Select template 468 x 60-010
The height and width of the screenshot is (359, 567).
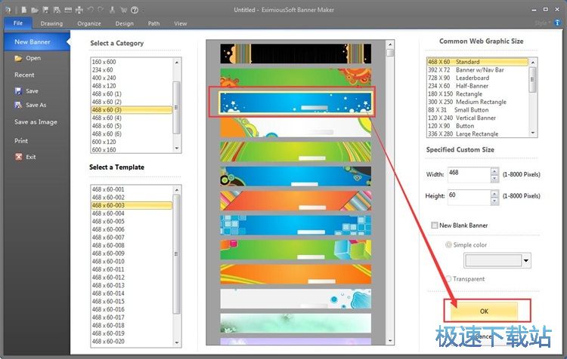pos(132,261)
